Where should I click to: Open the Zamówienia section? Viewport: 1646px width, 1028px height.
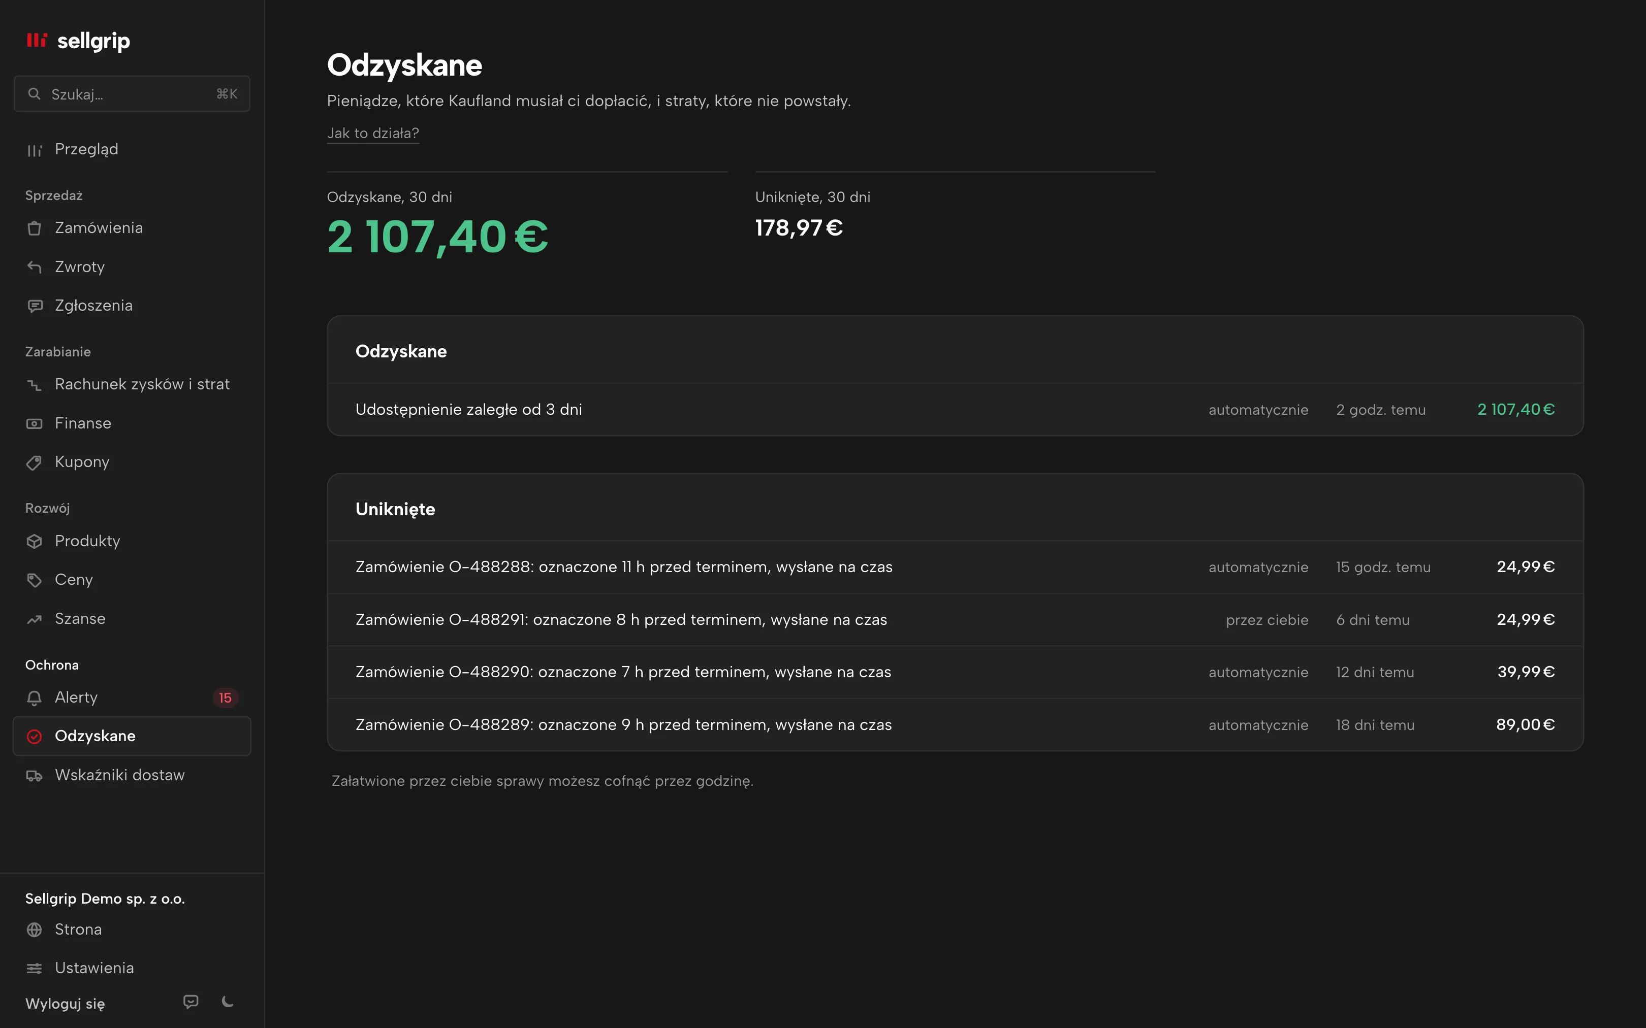point(132,228)
